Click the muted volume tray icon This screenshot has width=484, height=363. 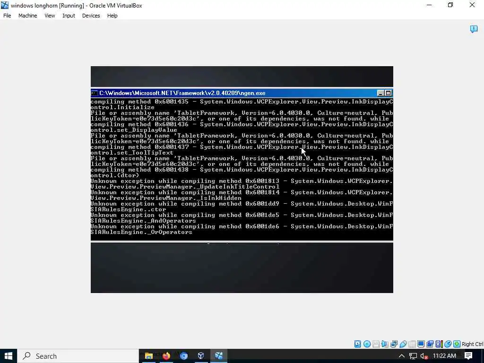point(424,356)
